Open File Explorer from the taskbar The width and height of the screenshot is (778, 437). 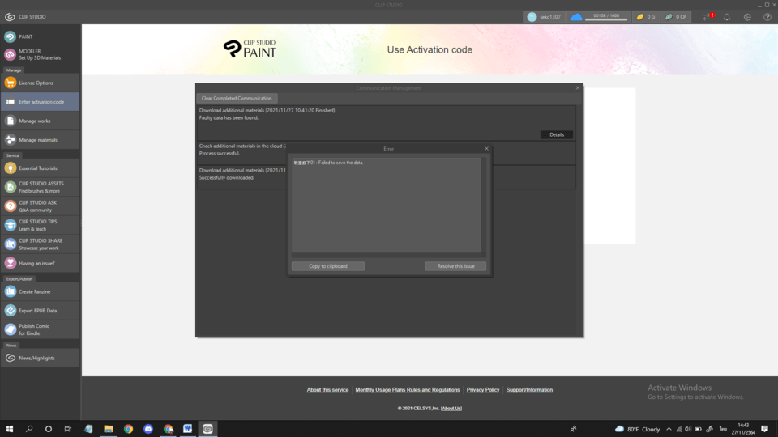click(108, 429)
